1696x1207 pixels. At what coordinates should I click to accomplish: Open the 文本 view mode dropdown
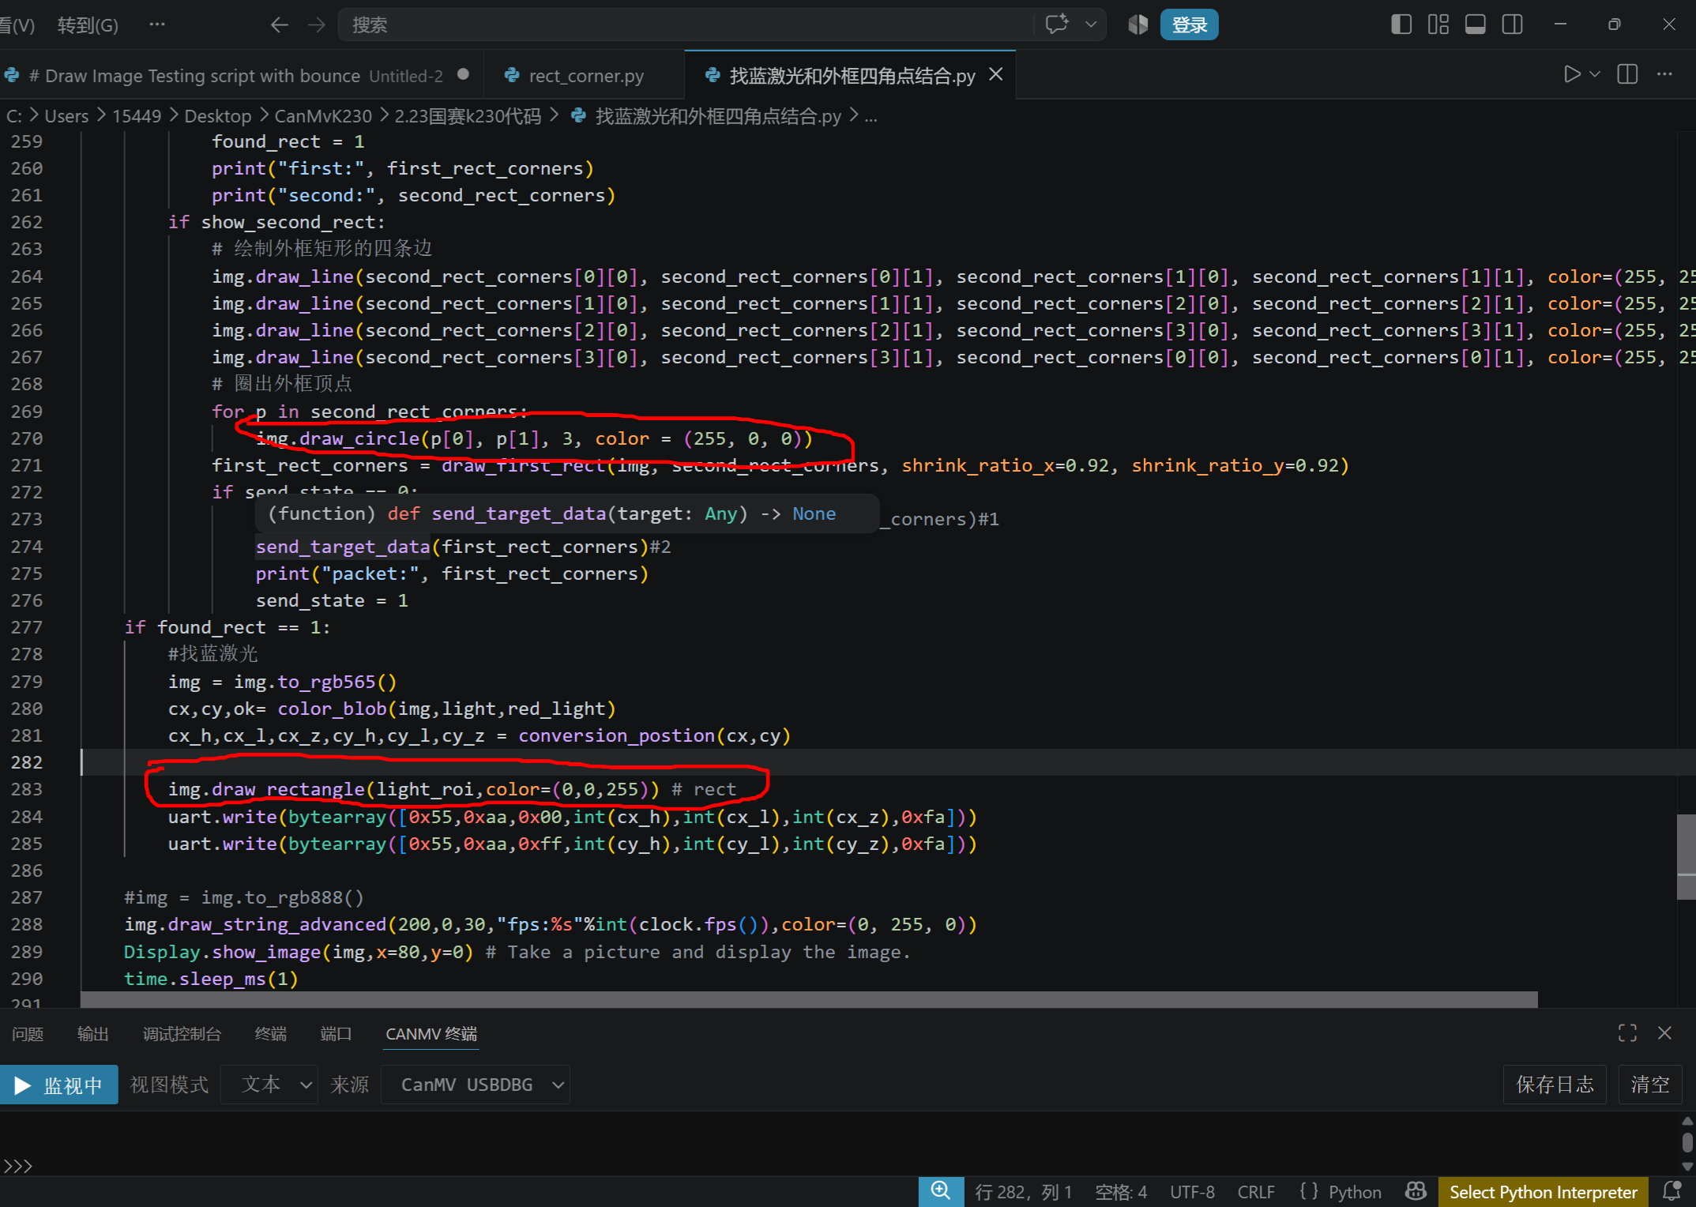click(269, 1085)
